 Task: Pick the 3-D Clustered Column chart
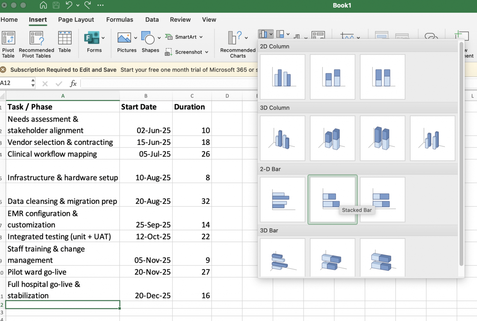click(282, 138)
